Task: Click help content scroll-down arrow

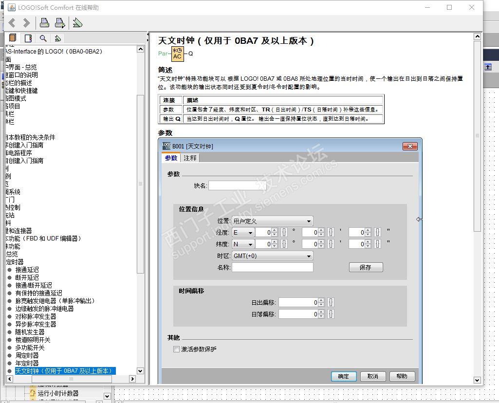Action: (477, 380)
